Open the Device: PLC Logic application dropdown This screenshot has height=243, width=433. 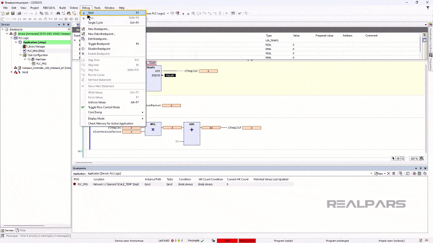point(168,13)
